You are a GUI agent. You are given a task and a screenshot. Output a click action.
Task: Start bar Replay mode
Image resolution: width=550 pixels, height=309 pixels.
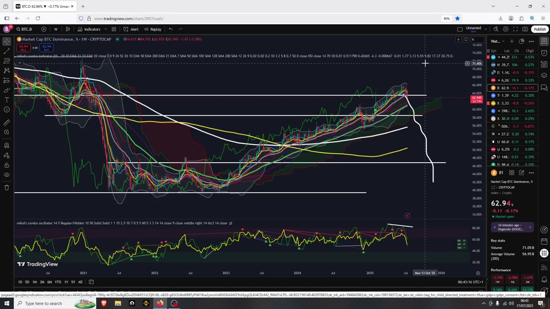(x=153, y=29)
